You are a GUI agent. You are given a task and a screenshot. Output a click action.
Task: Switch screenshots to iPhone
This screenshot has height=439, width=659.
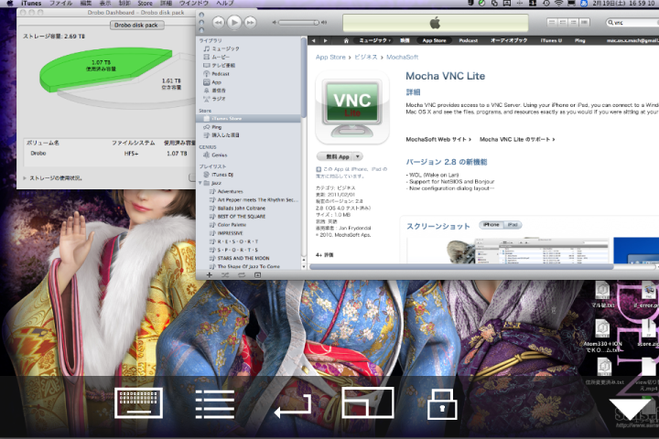coord(492,225)
